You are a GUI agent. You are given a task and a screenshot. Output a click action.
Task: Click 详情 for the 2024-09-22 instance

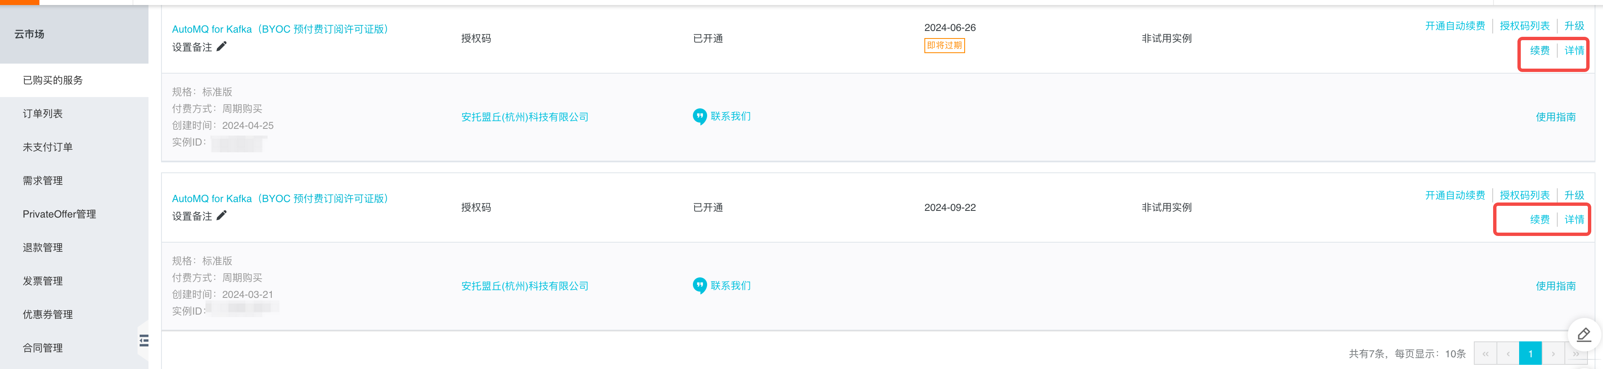click(1574, 219)
